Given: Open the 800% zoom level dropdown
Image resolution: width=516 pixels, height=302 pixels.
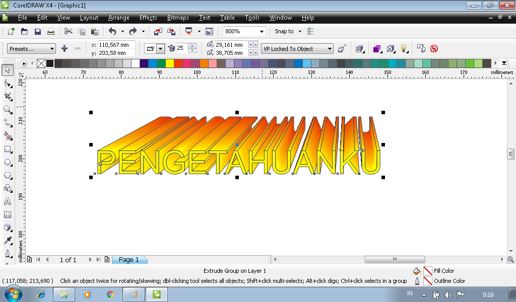Looking at the screenshot, I should tap(262, 31).
